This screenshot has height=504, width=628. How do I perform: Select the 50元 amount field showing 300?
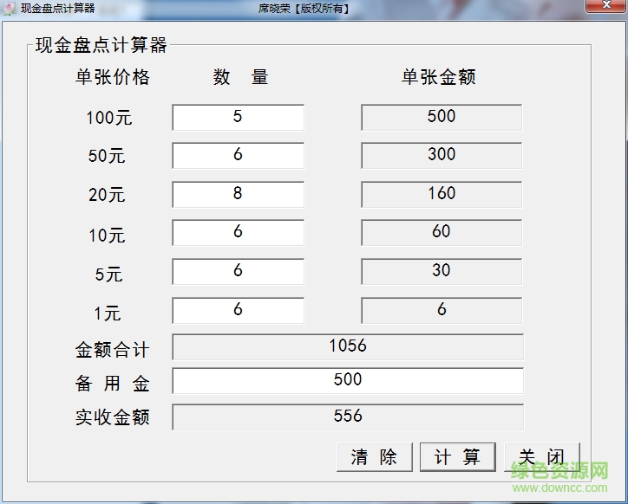coord(442,155)
